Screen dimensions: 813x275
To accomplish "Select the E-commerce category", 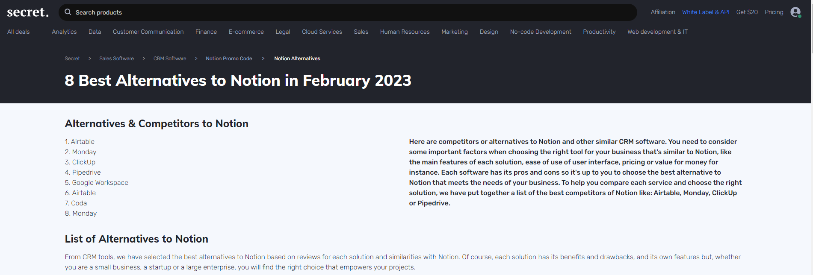I will tap(246, 32).
